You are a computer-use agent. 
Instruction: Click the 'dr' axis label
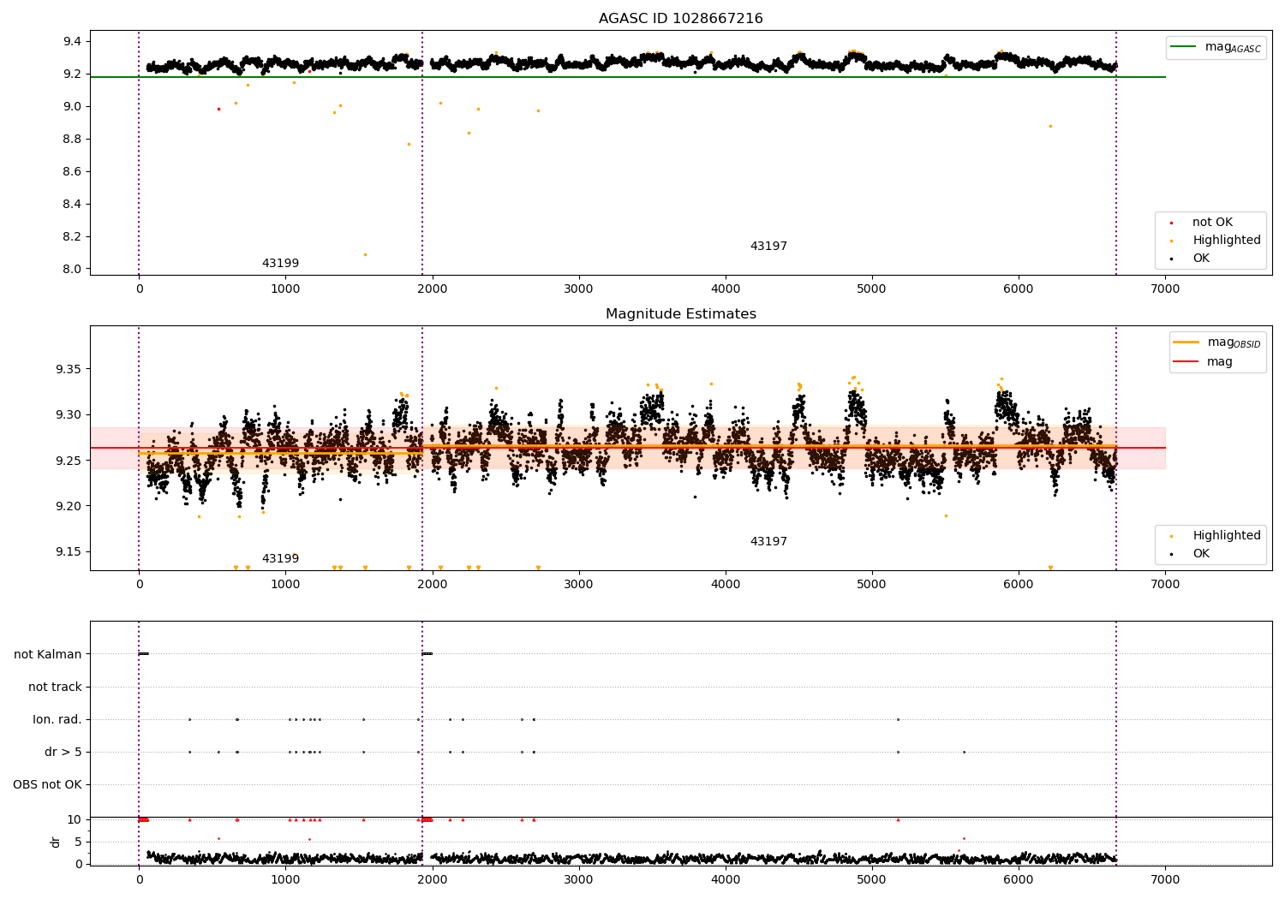tap(55, 842)
